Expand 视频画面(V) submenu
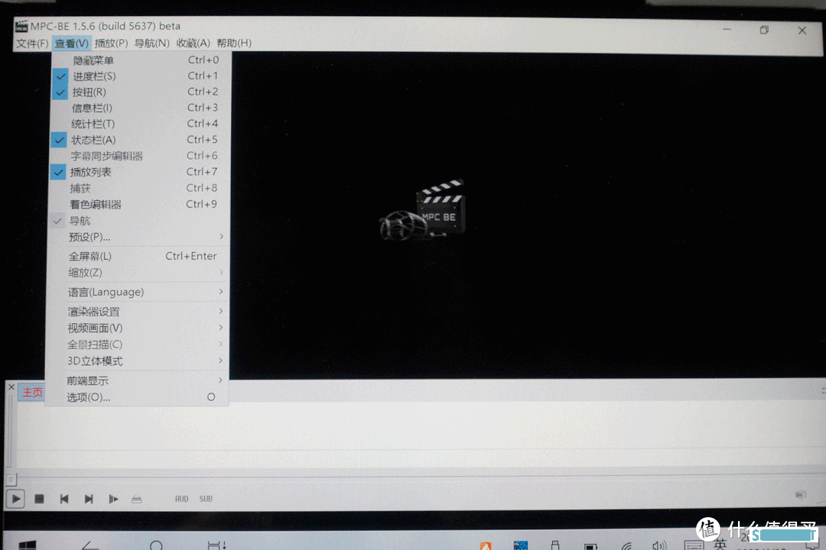The height and width of the screenshot is (550, 826). 138,328
